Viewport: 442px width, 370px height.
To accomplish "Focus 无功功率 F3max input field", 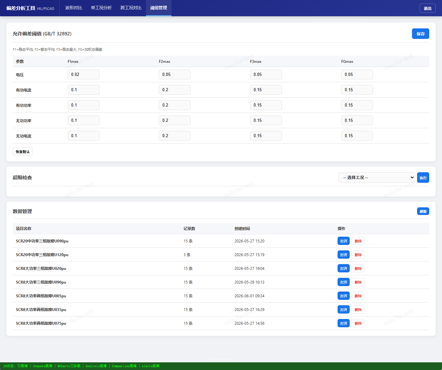I will point(266,120).
